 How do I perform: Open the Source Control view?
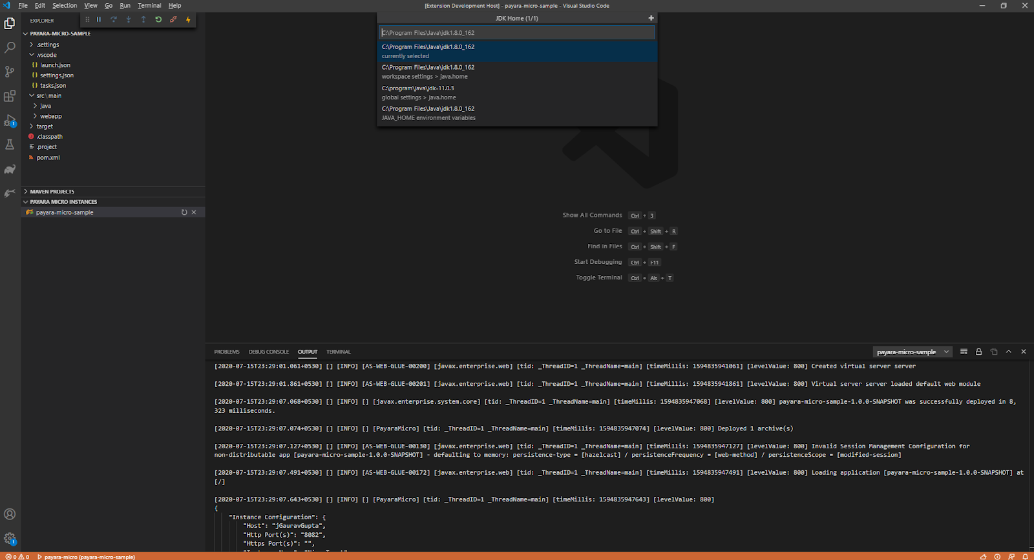click(x=10, y=72)
